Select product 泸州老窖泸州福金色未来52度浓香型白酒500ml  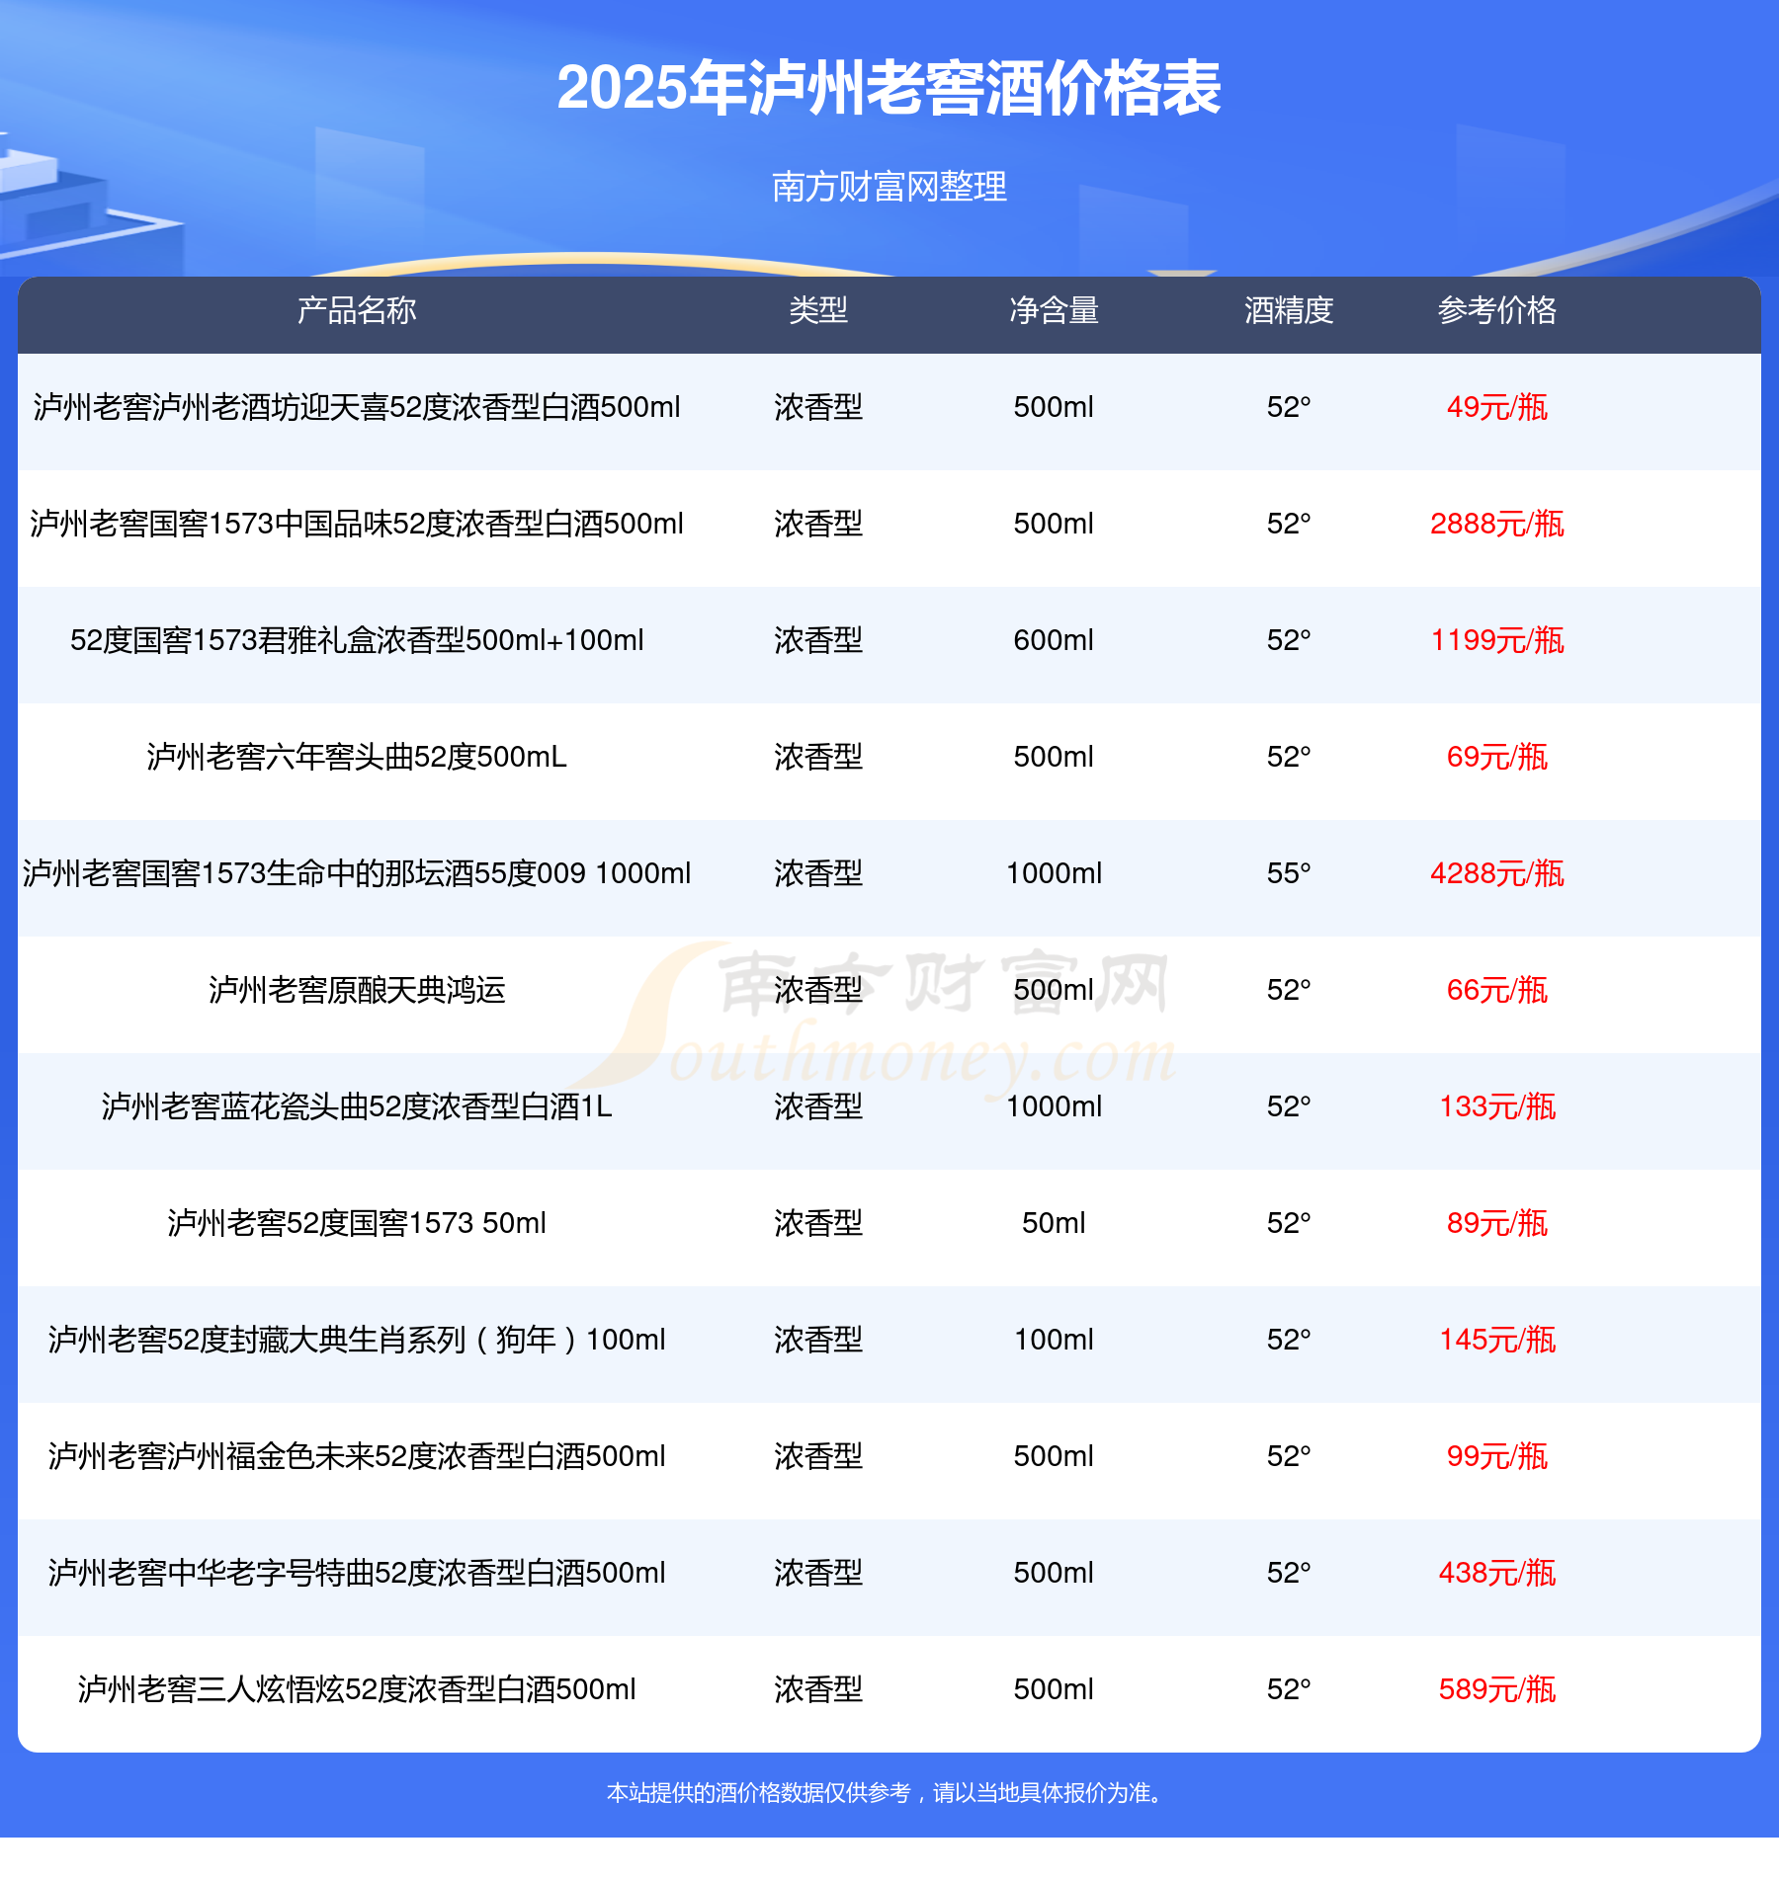point(357,1456)
